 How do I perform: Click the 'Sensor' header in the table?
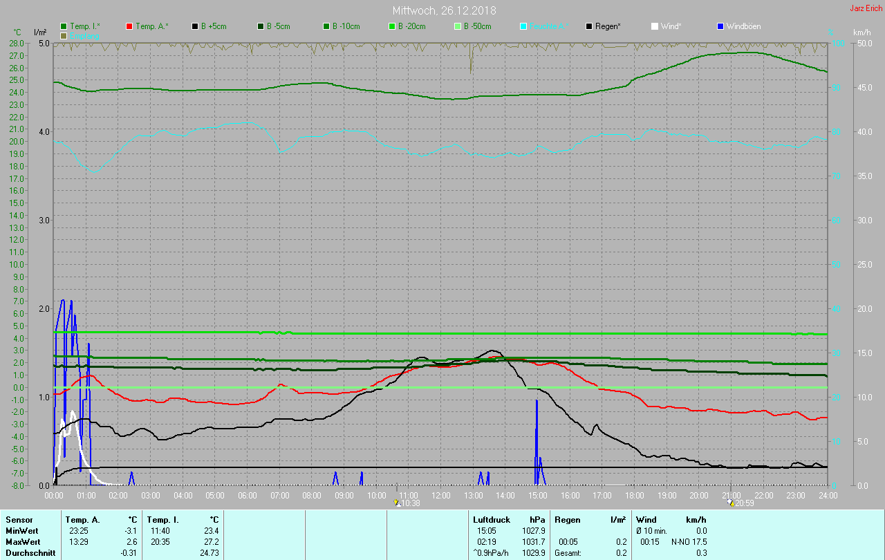pyautogui.click(x=19, y=520)
